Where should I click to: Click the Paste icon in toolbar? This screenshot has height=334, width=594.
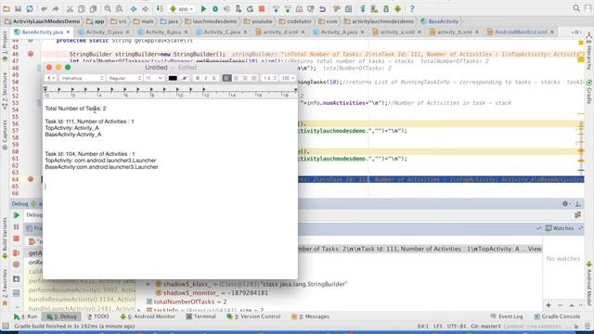(x=93, y=8)
